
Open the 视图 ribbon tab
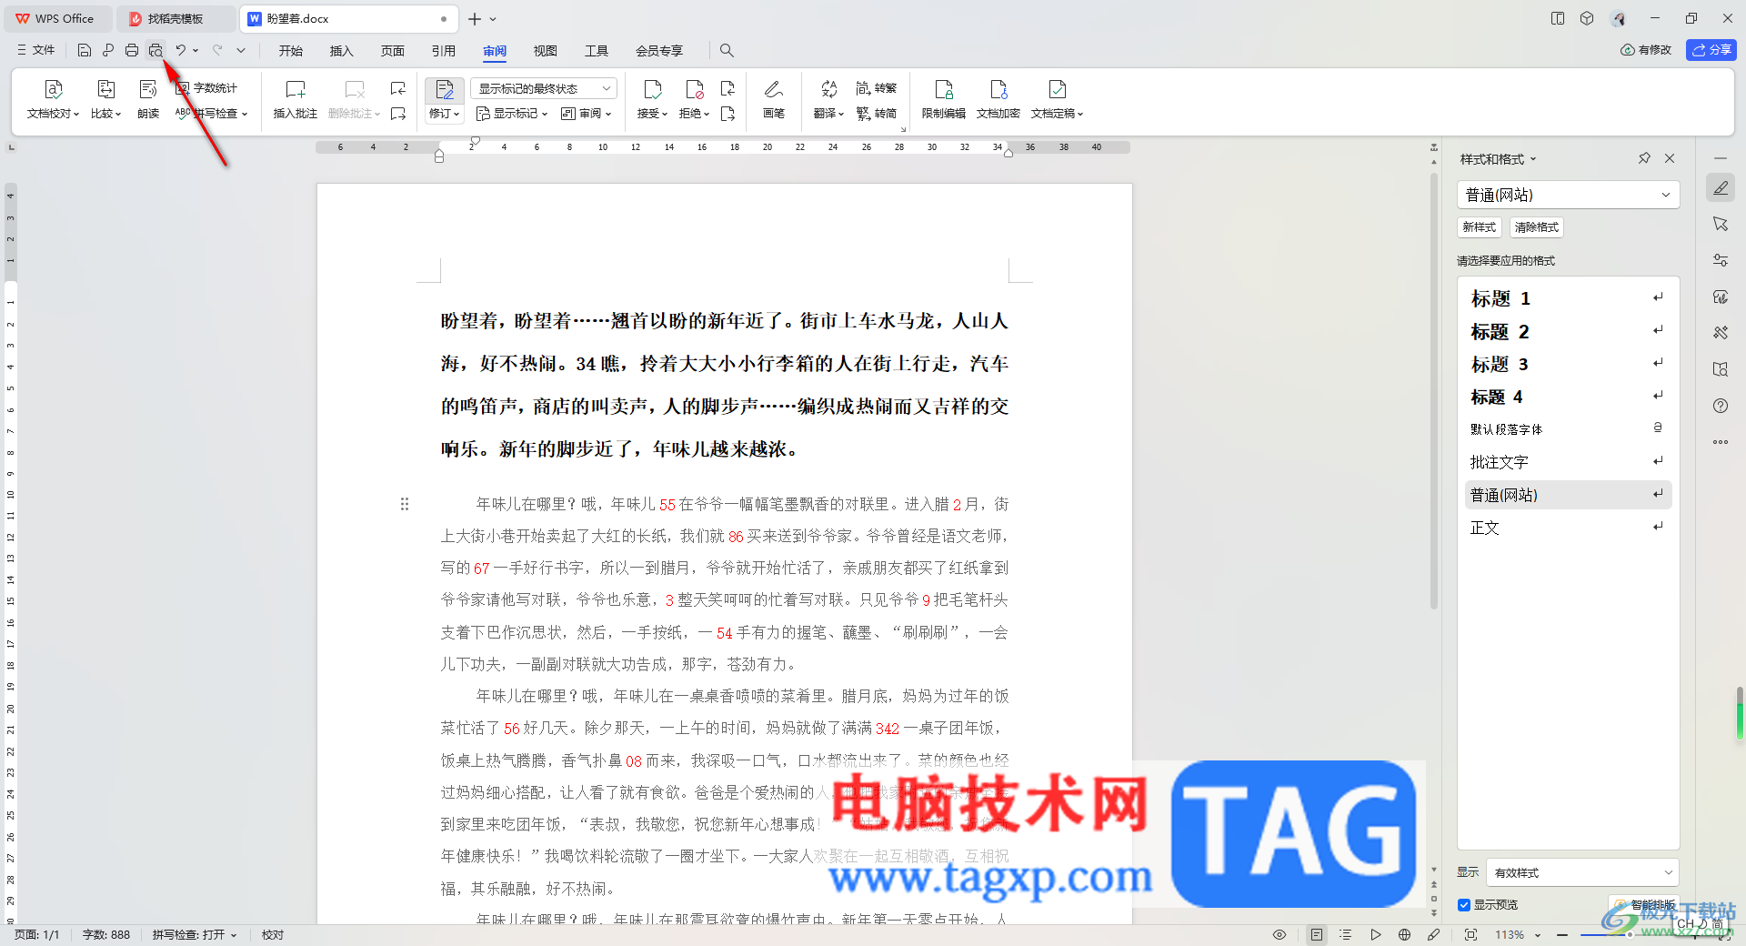point(546,50)
